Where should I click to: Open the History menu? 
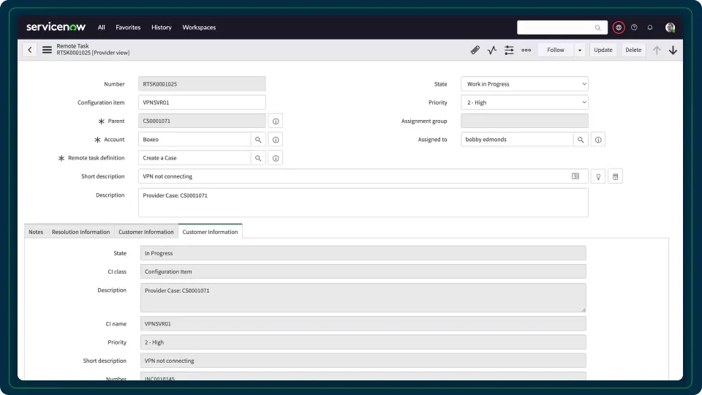point(161,27)
